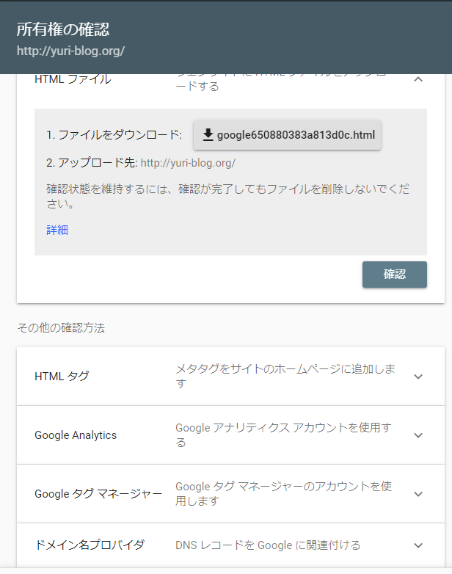Click the yuri-blog.org URL in the header
The width and height of the screenshot is (452, 574).
click(70, 51)
